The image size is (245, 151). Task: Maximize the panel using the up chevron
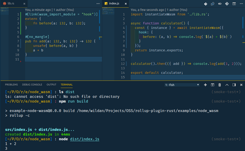point(227,85)
